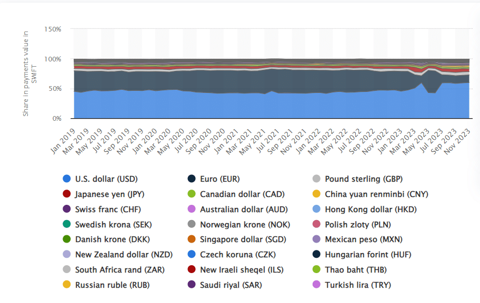Viewport: 480px width, 303px height.
Task: Hide the China yuan renminbi (CNY) series
Action: (376, 194)
